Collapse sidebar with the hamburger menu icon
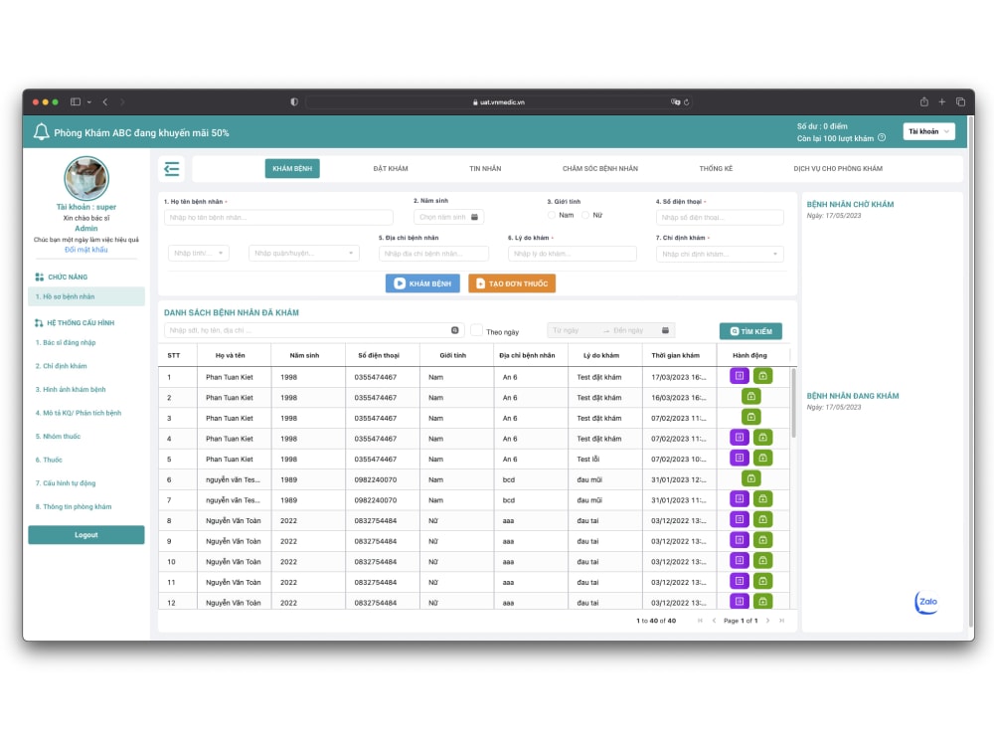The width and height of the screenshot is (994, 746). point(171,169)
